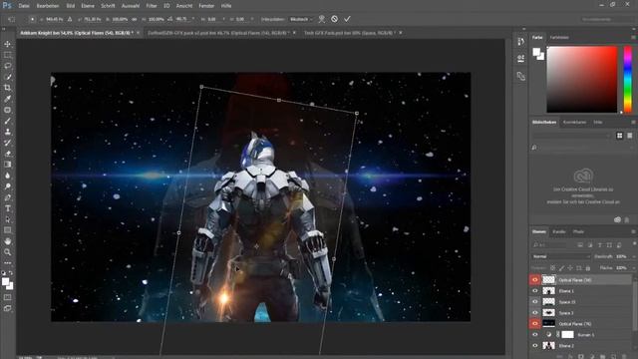Cancel the transform in options bar
Viewport: 638px width, 359px height.
335,19
